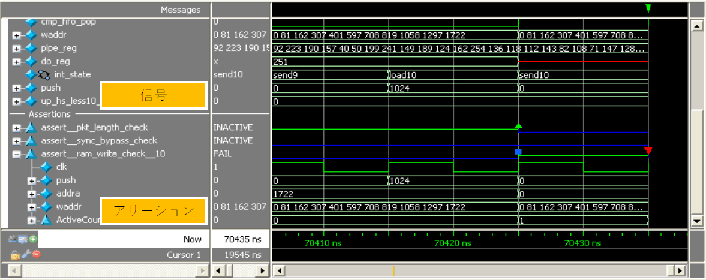Click the Cursor 1 time 19545 ns
706x280 pixels.
pos(243,255)
